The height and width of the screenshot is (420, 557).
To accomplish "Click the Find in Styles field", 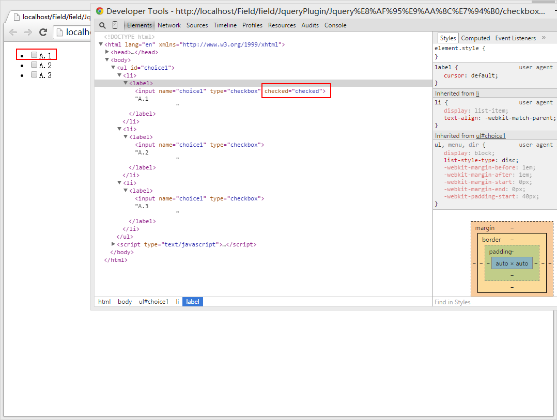I will click(494, 302).
